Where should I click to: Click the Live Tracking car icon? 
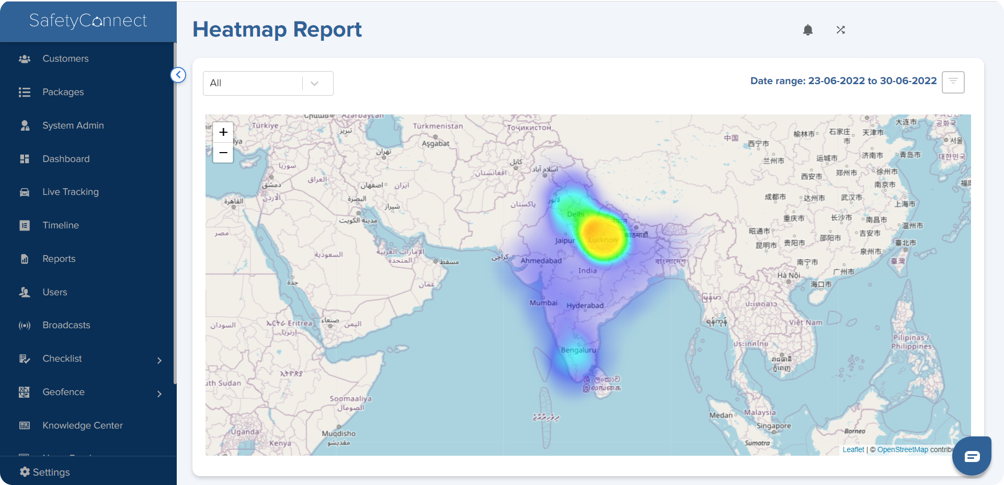point(25,192)
